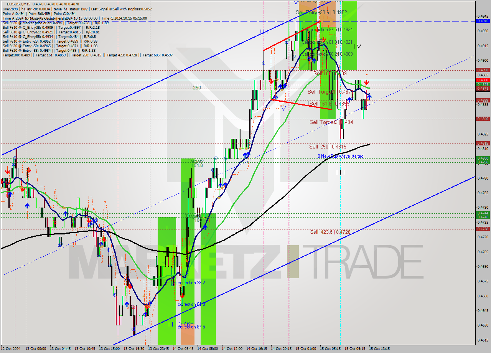This screenshot has width=491, height=353.
Task: Select the green 0.4875 price tag
Action: click(482, 84)
